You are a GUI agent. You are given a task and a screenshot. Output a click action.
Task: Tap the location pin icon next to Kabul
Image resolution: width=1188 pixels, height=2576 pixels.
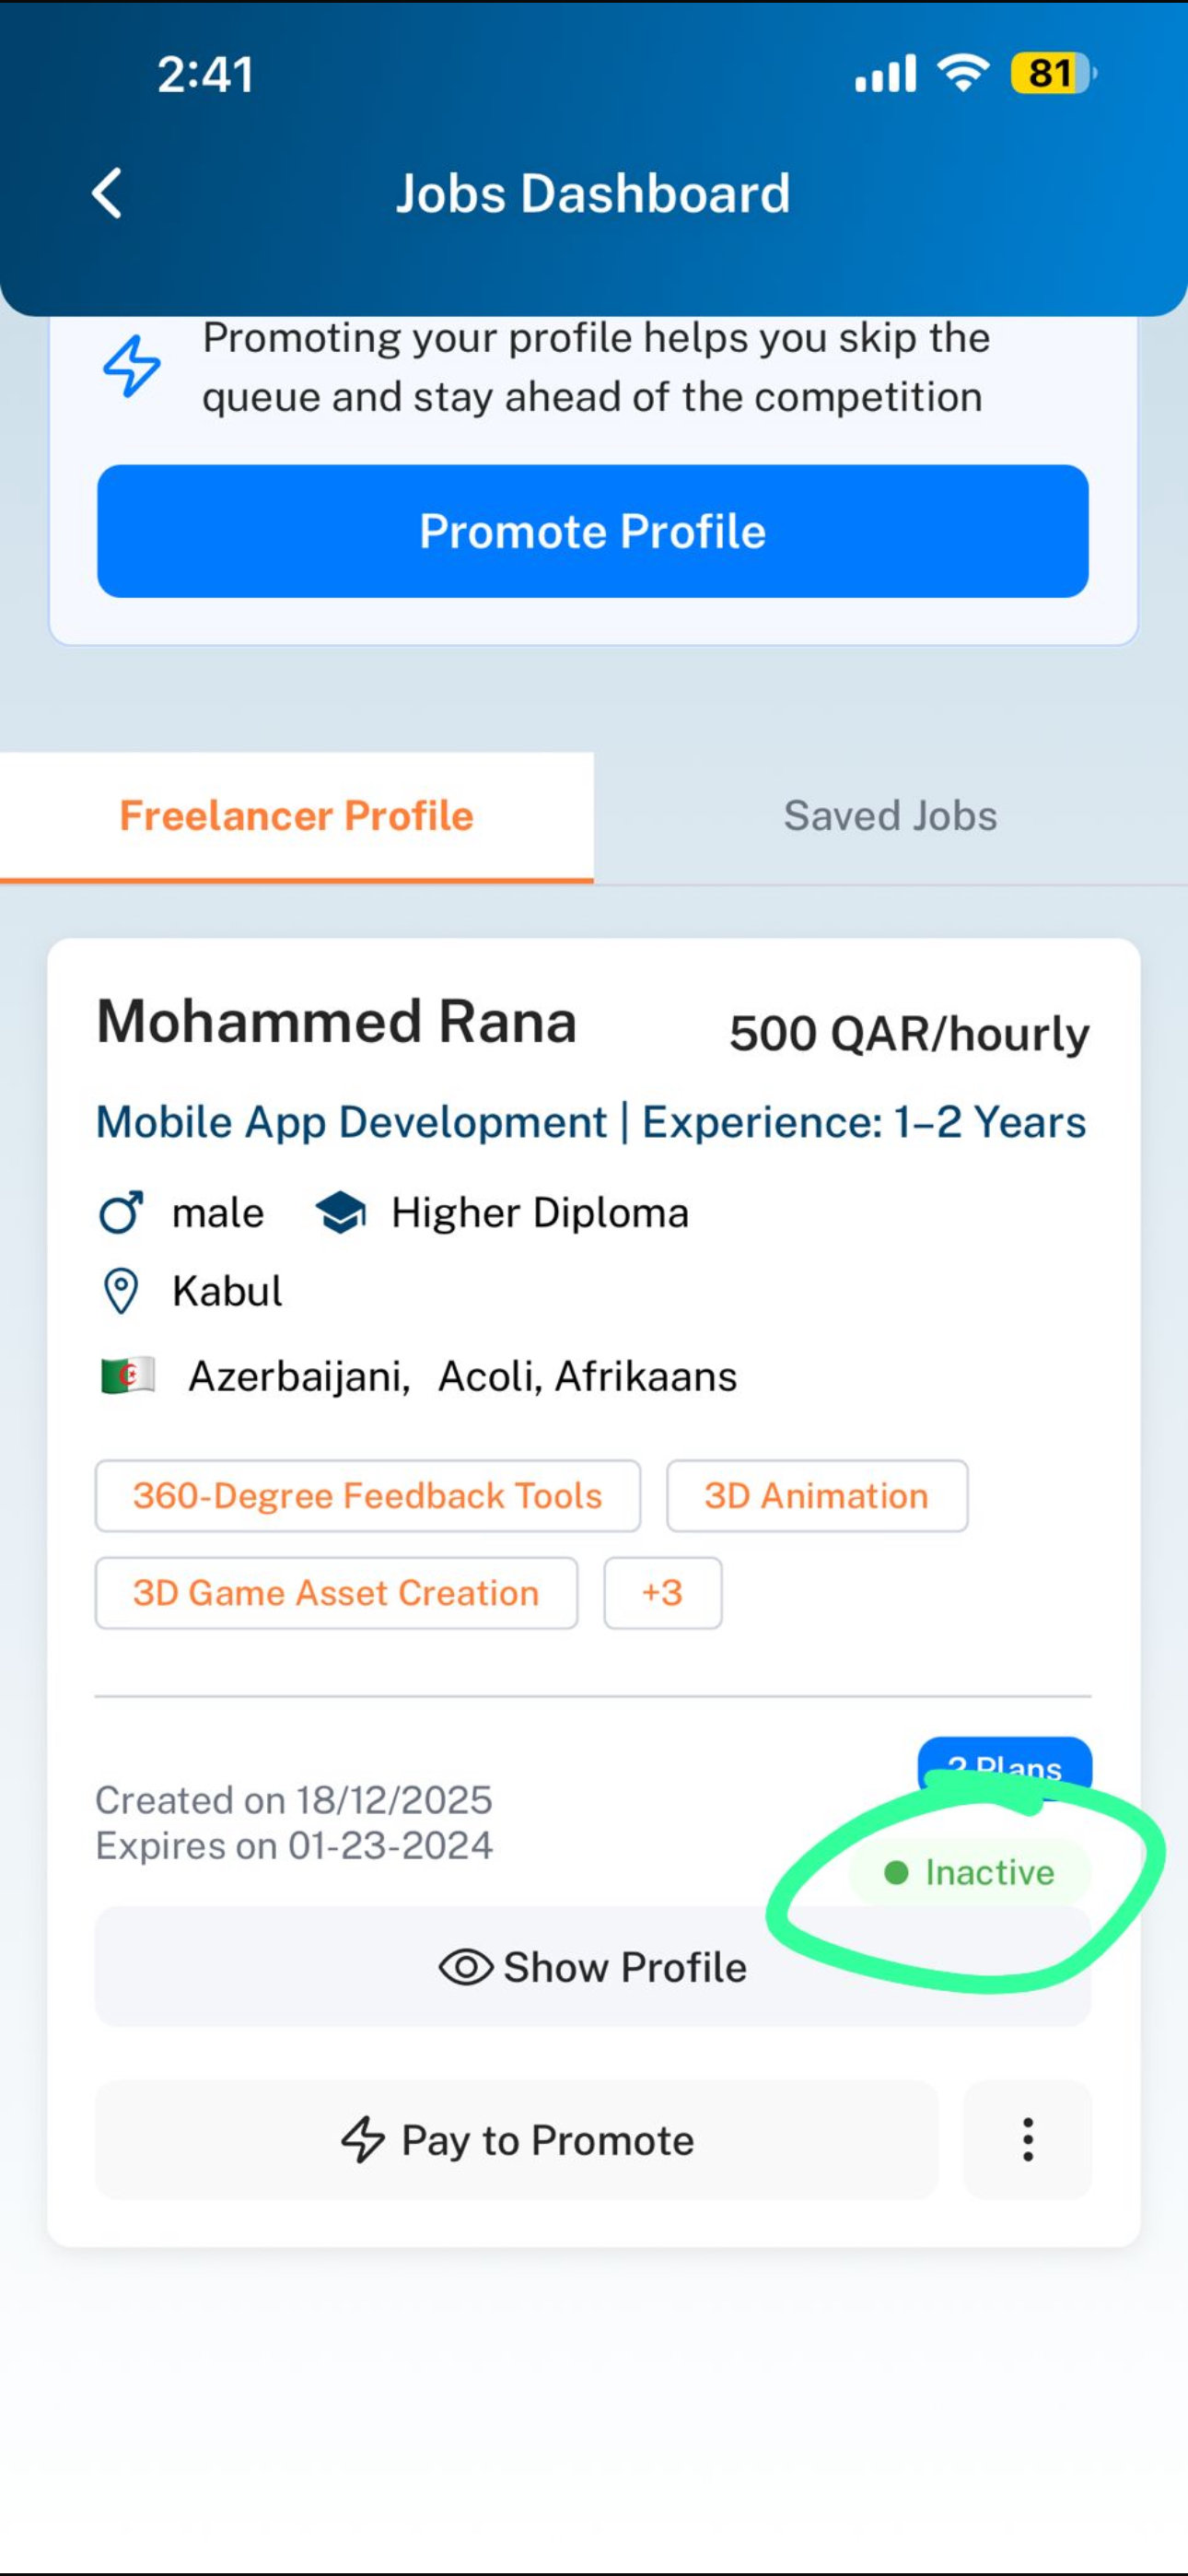[121, 1291]
